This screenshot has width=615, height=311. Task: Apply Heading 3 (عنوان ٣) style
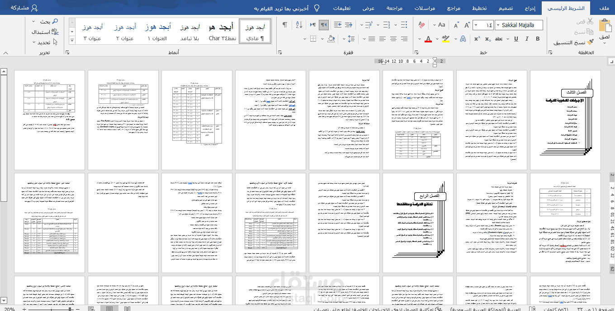pyautogui.click(x=92, y=32)
